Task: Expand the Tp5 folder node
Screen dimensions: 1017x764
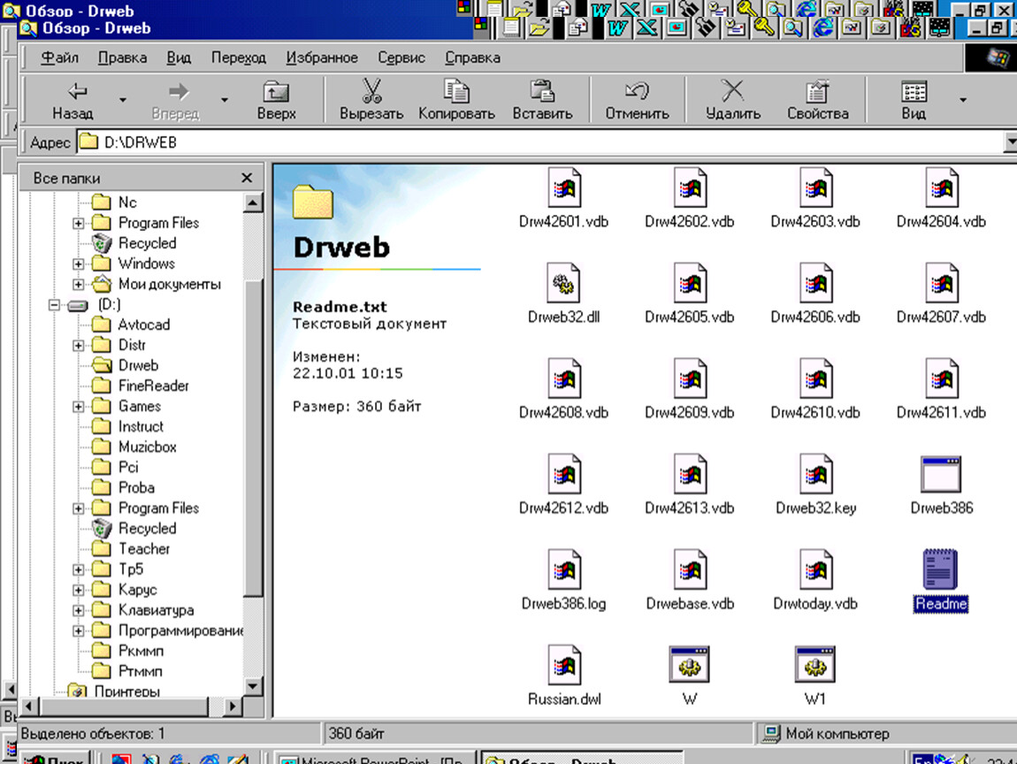Action: (79, 569)
